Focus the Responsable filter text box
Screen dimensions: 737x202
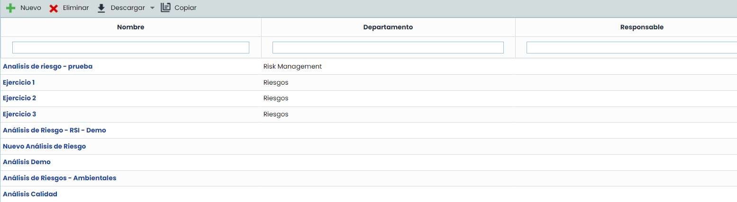[631, 48]
